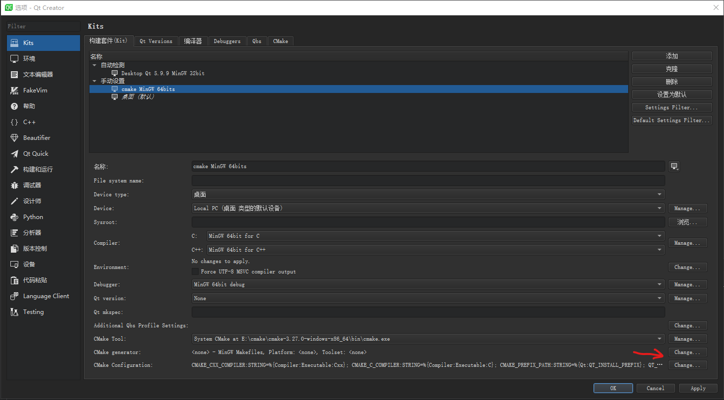The height and width of the screenshot is (400, 724).
Task: Collapse the 自动检测 tree node
Action: click(94, 64)
